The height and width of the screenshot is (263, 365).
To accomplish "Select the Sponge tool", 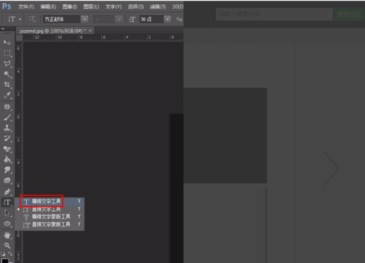I will [x=7, y=180].
